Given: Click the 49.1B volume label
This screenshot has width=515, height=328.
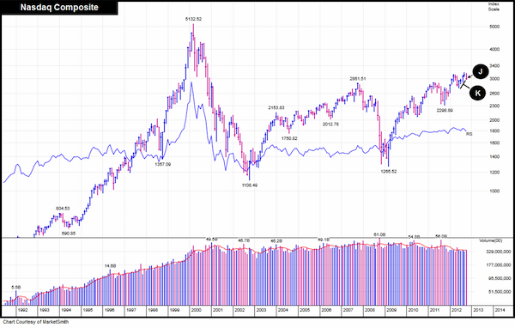Looking at the screenshot, I should click(x=324, y=240).
